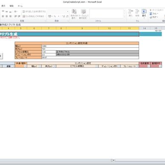Viewport: 165px width, 165px height.
Task: Increase decimal places
Action: pyautogui.click(x=63, y=16)
